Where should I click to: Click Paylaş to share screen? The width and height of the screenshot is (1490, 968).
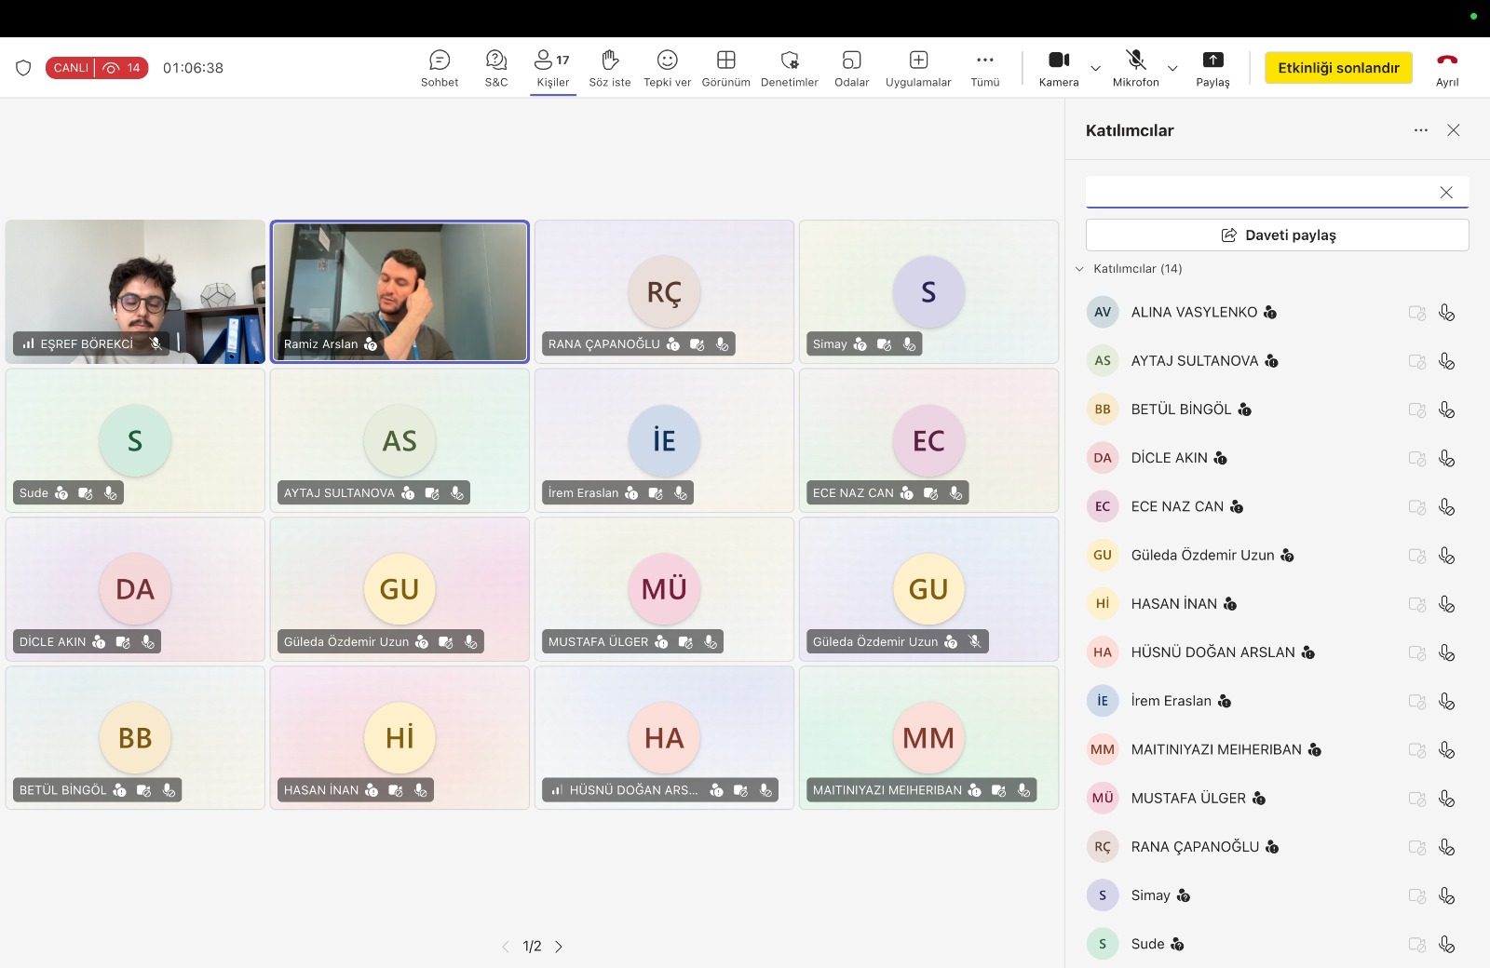(1213, 69)
